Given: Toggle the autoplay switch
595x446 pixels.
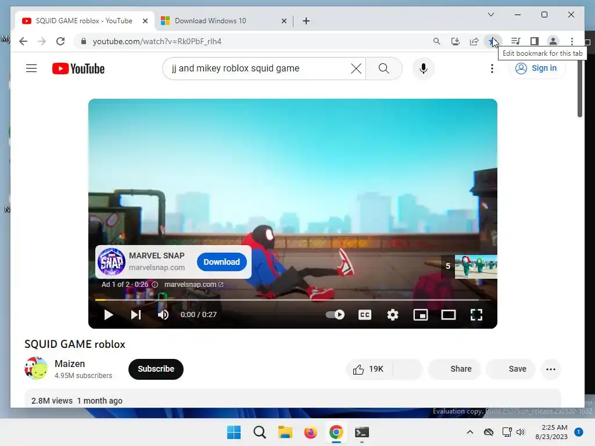Looking at the screenshot, I should tap(335, 315).
